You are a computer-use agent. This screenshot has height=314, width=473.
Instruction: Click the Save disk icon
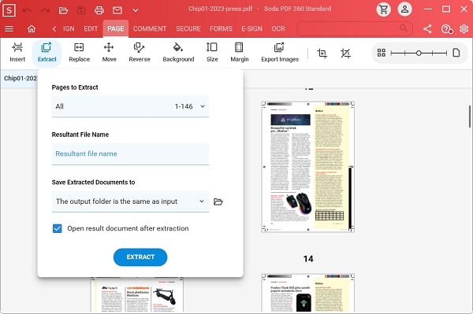(x=81, y=10)
